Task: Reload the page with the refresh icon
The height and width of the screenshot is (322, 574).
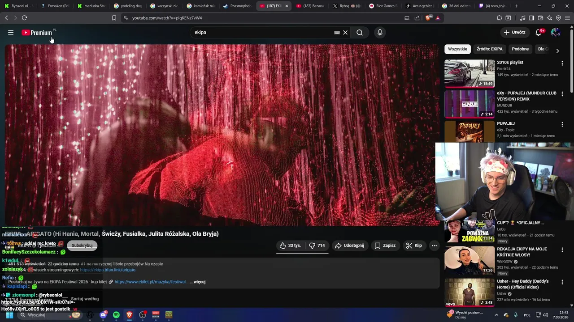Action: coord(24,18)
